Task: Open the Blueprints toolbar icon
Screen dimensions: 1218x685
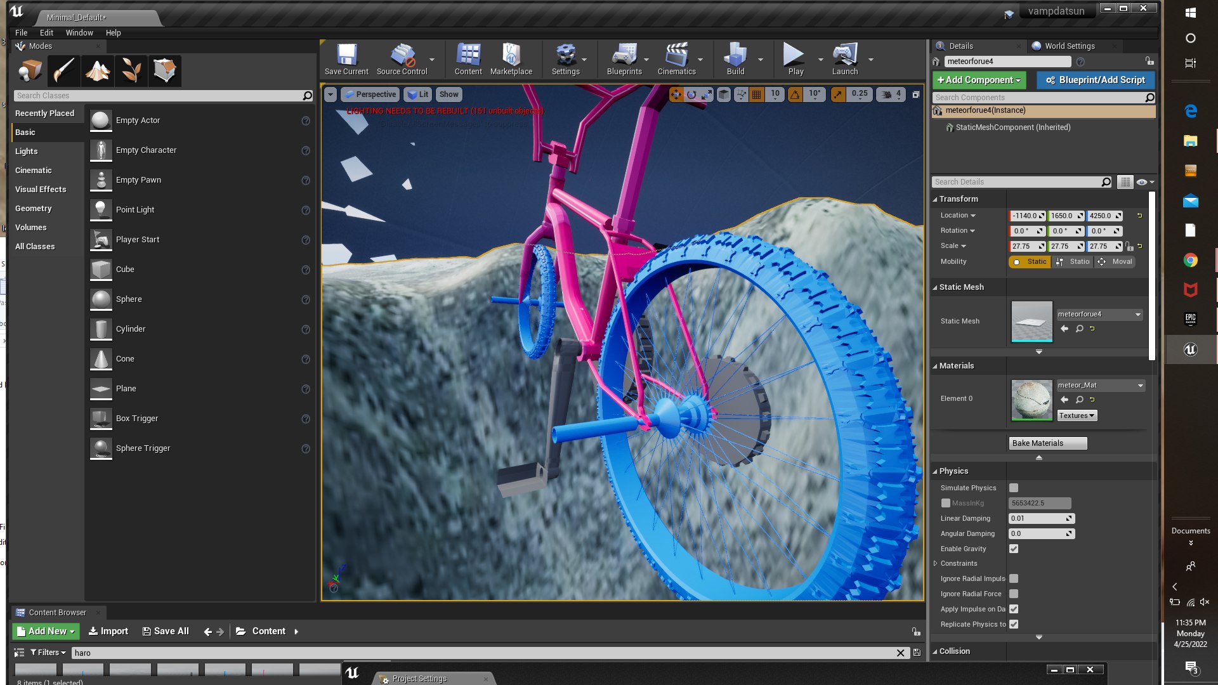Action: (x=624, y=60)
